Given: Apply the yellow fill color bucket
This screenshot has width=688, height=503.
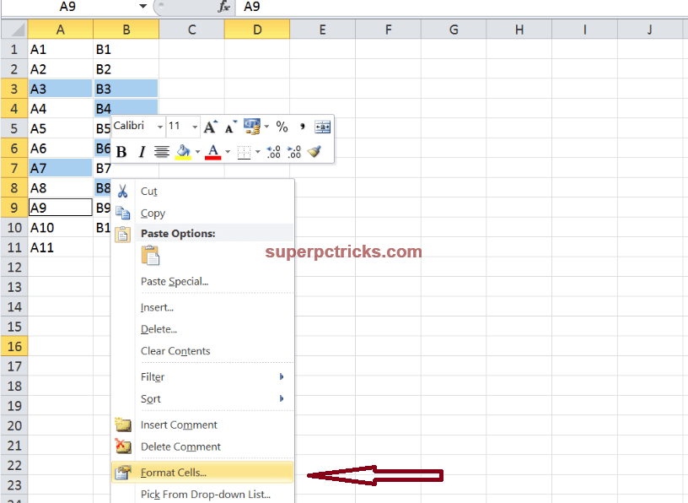Looking at the screenshot, I should click(x=184, y=152).
